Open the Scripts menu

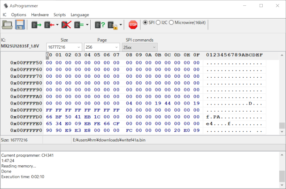(x=59, y=15)
